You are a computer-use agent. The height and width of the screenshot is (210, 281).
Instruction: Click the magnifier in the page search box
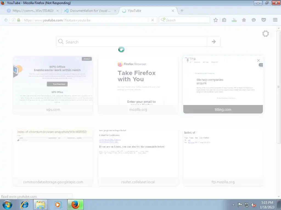click(61, 42)
